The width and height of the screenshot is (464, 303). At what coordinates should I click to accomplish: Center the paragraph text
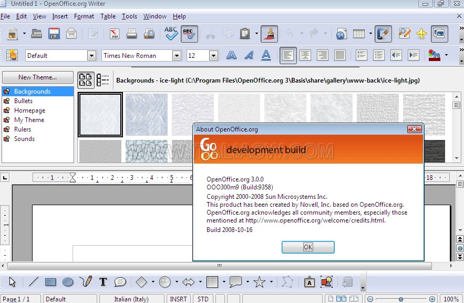click(305, 55)
